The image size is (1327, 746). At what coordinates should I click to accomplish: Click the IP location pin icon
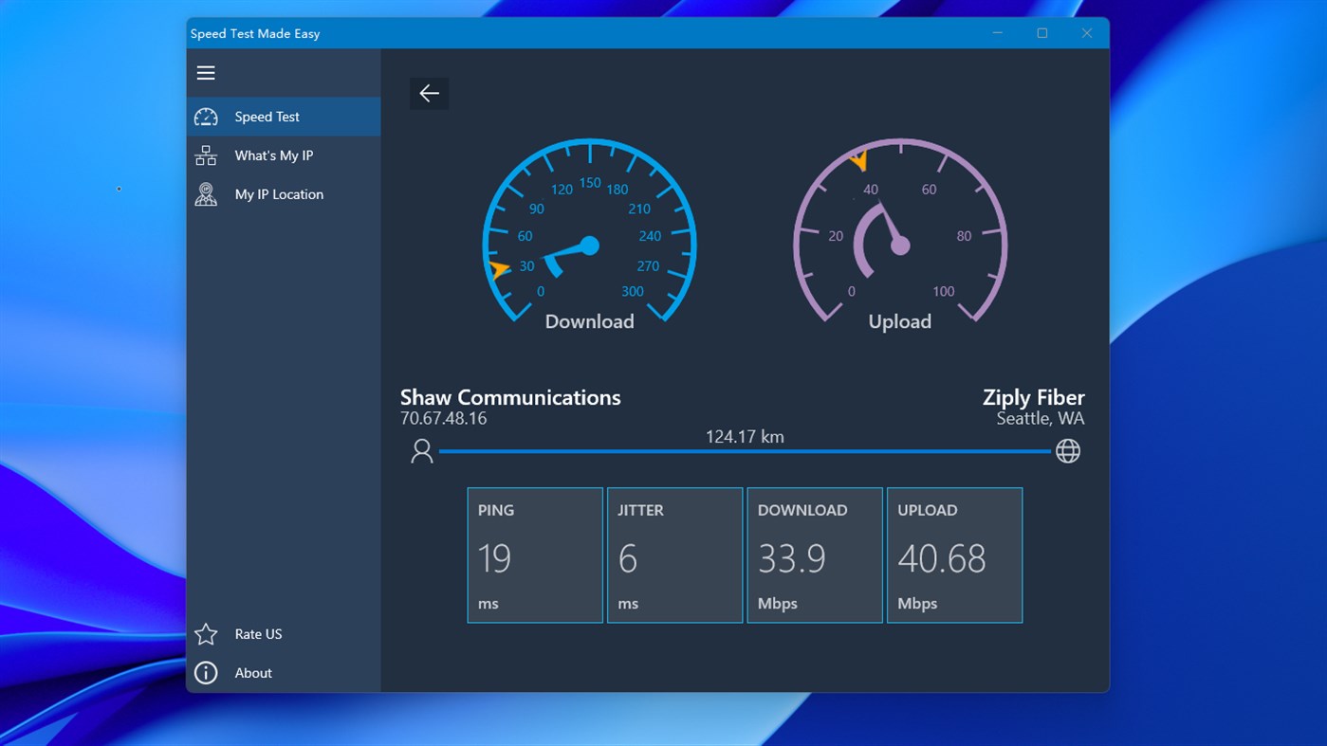point(206,193)
